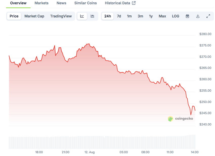Switch to candlestick chart icon
215x156 pixels.
[x=92, y=16]
